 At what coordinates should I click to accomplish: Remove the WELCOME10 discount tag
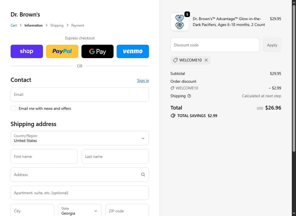click(x=206, y=60)
